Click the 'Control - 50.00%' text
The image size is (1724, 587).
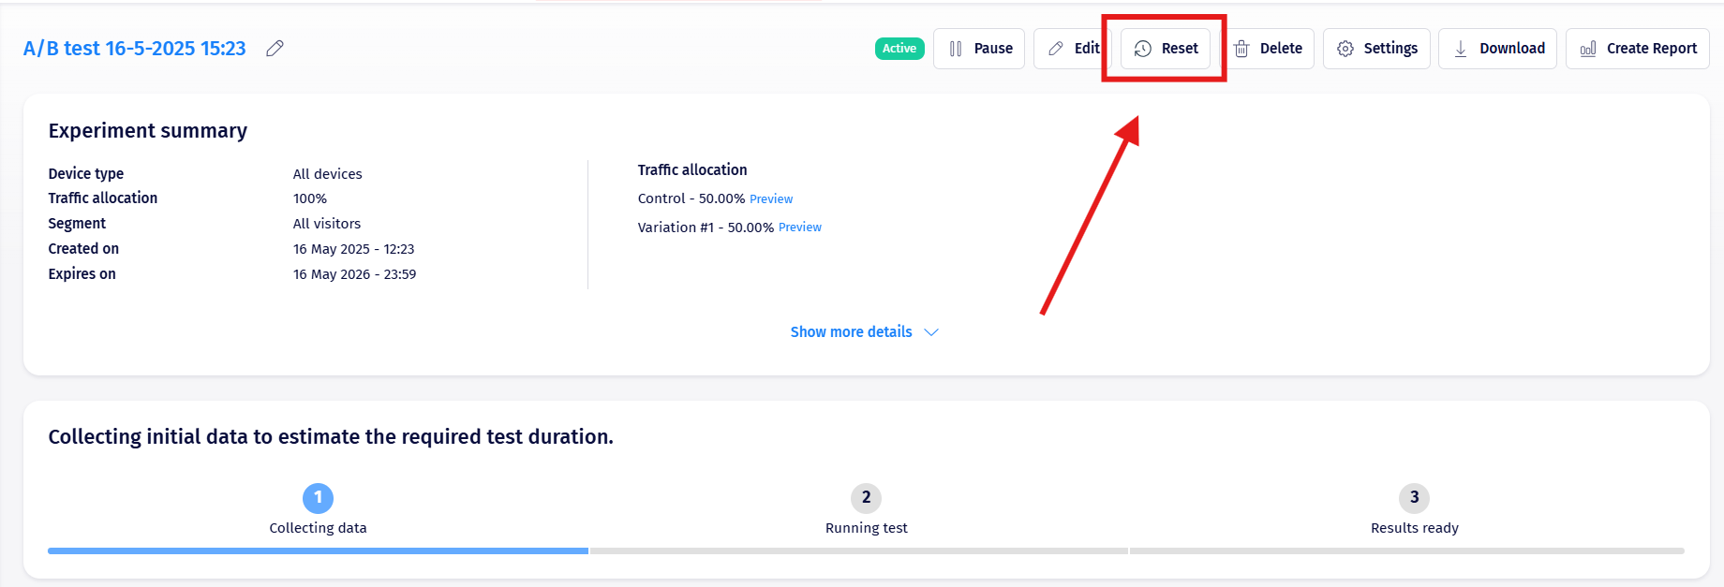691,198
